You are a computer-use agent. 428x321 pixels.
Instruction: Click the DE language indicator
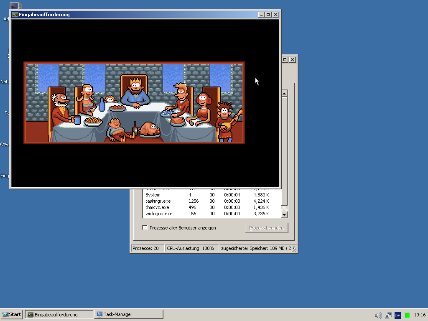pos(397,316)
